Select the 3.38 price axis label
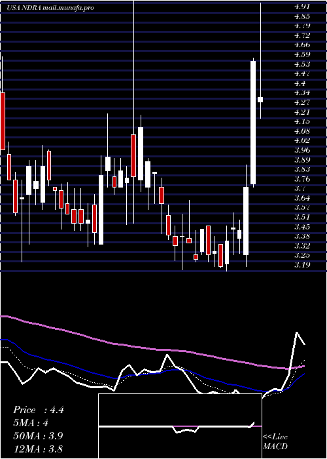 [301, 236]
